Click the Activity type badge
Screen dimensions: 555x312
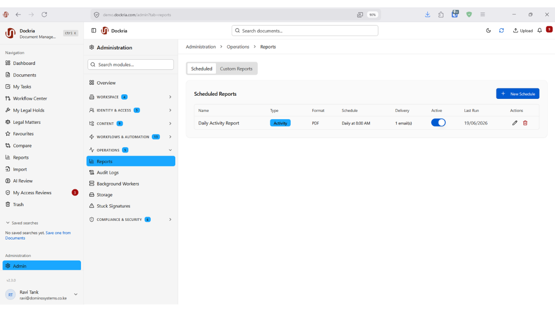coord(280,123)
